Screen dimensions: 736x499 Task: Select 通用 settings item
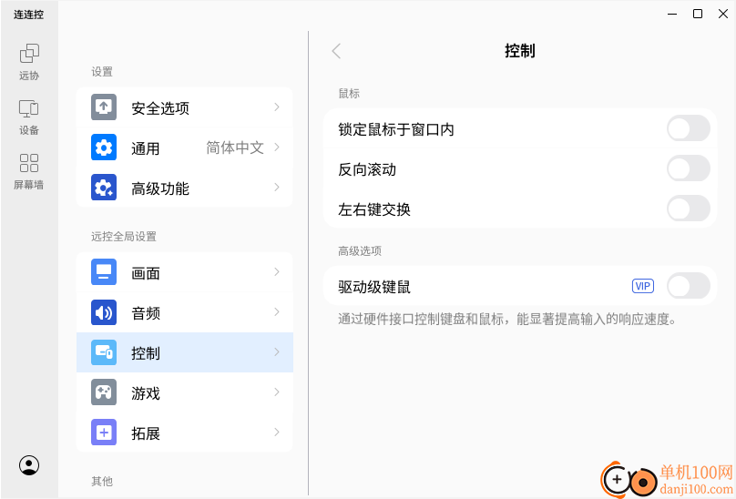[185, 148]
